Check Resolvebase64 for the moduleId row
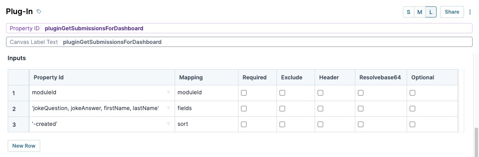 (361, 93)
